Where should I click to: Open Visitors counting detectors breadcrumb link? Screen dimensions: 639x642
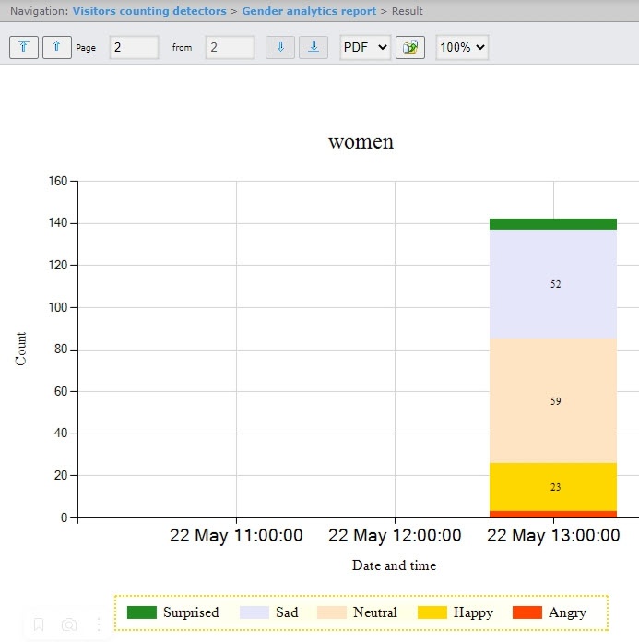(x=149, y=11)
